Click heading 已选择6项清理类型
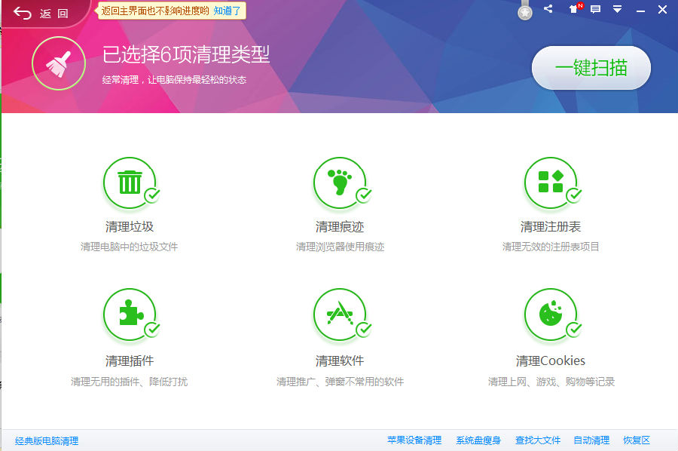The image size is (678, 451). pyautogui.click(x=186, y=55)
